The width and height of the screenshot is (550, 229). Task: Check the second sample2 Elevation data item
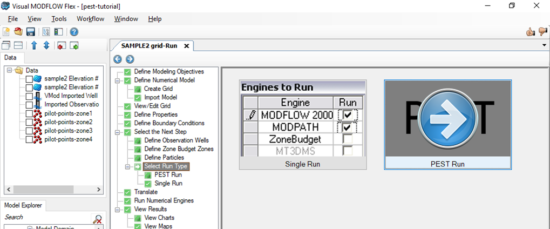click(x=30, y=87)
